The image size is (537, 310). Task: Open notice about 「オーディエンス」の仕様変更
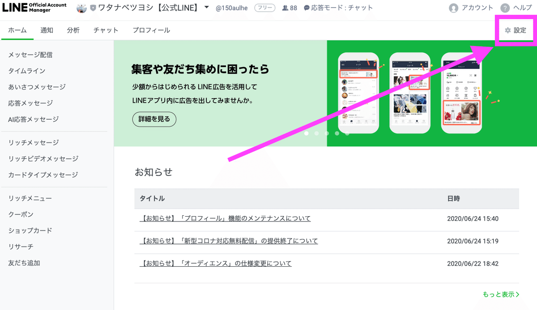(216, 264)
